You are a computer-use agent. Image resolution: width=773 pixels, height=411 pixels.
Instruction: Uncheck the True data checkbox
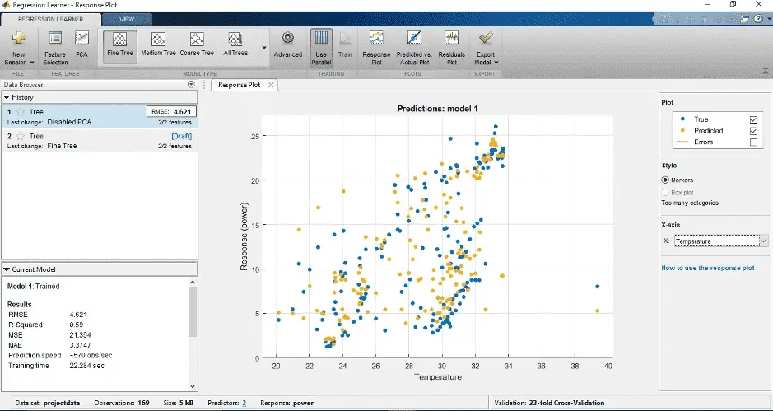753,119
